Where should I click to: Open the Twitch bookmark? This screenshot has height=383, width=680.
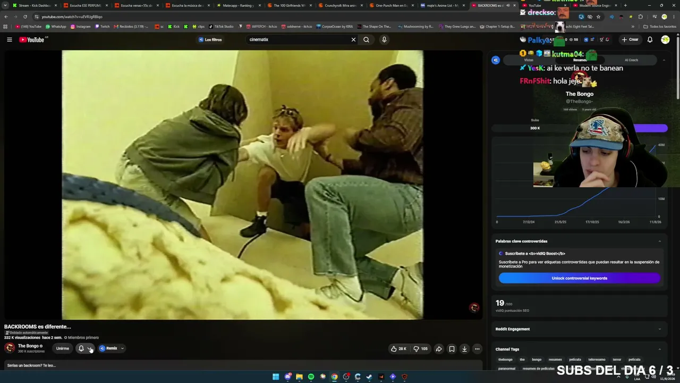click(103, 27)
